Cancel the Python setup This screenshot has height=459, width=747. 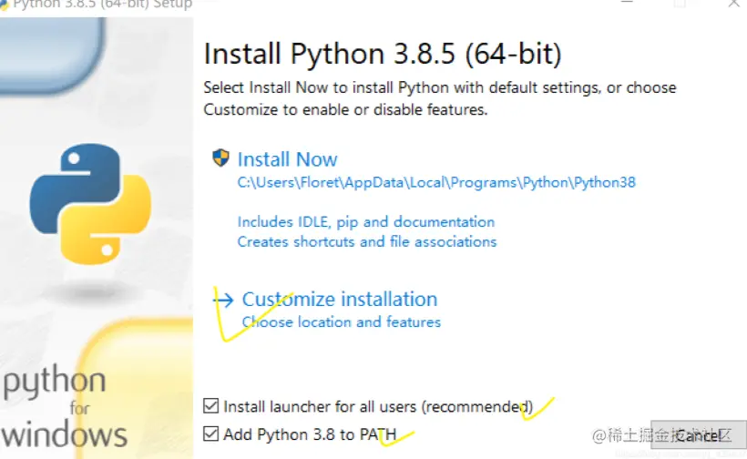coord(698,434)
